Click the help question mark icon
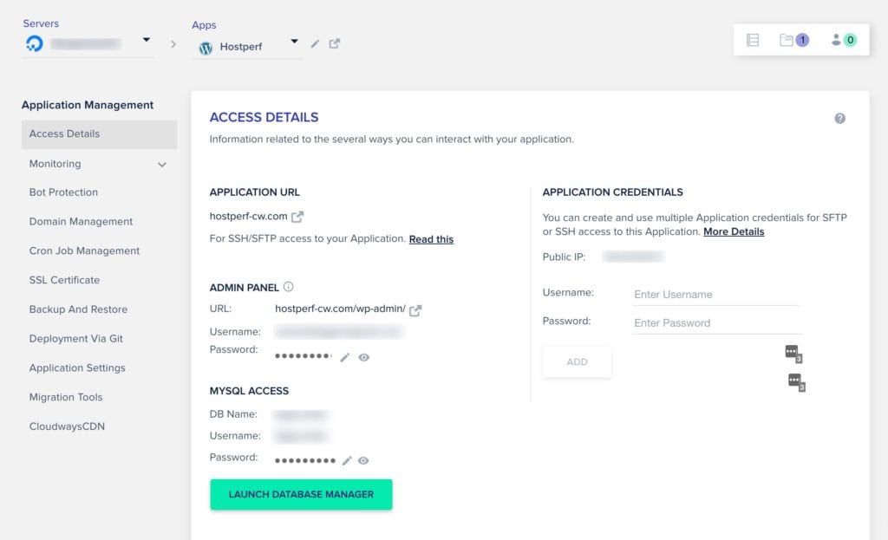The width and height of the screenshot is (888, 540). pyautogui.click(x=839, y=119)
